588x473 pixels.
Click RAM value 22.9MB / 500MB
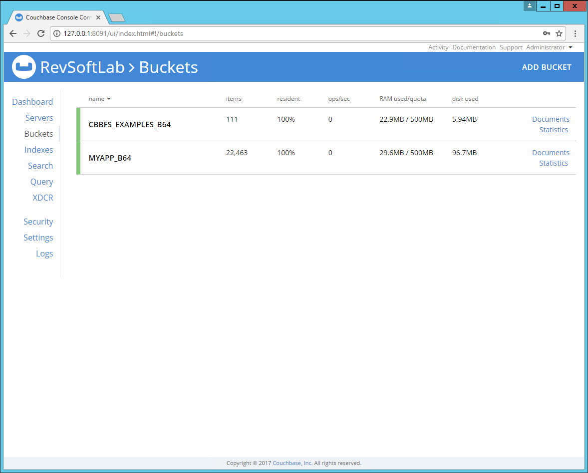click(x=406, y=119)
